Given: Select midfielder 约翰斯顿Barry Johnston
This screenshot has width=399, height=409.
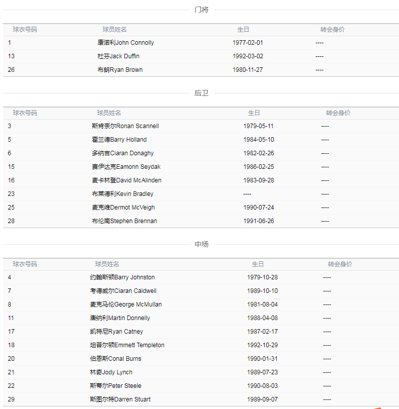Looking at the screenshot, I should [x=122, y=277].
